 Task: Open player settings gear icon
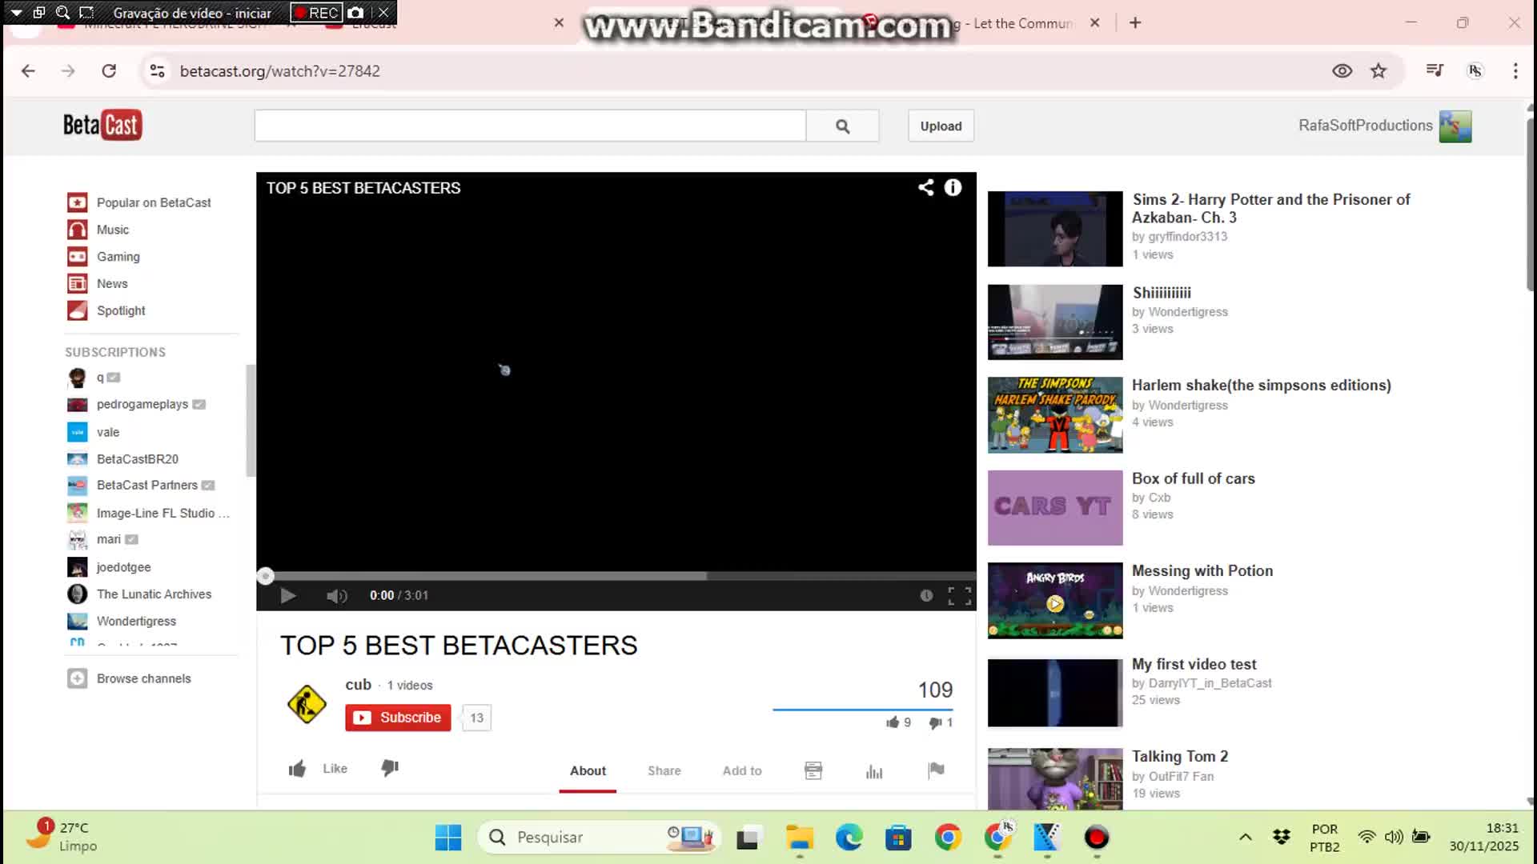pos(926,595)
